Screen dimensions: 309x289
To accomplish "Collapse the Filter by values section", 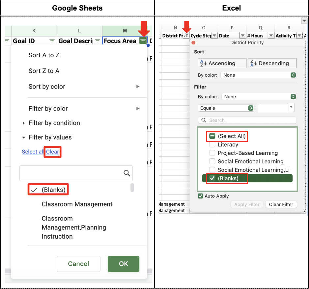I will (x=23, y=137).
